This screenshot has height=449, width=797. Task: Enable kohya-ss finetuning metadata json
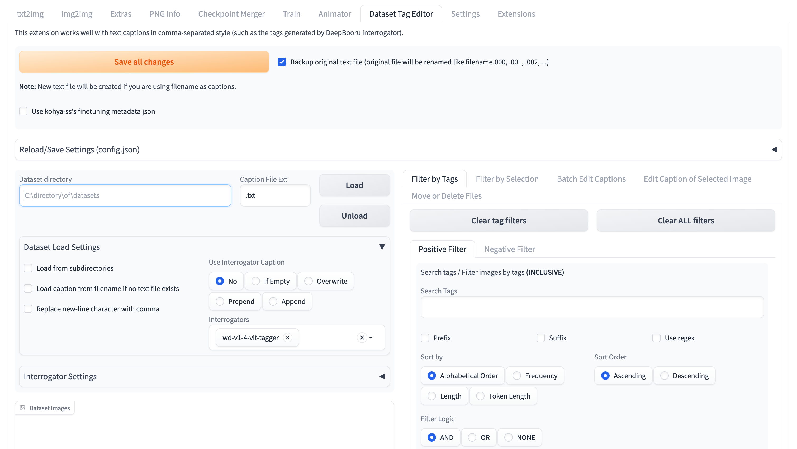(x=23, y=111)
